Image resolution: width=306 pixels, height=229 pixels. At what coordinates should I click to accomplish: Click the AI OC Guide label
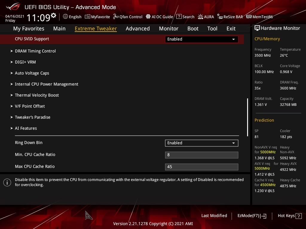tap(162, 17)
